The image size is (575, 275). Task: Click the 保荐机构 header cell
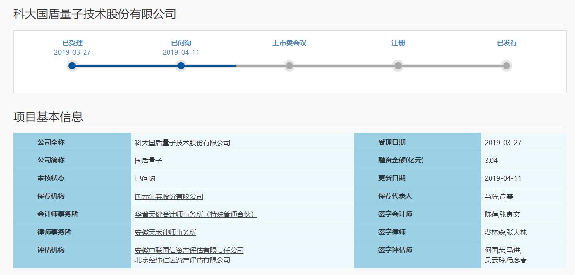(x=72, y=196)
